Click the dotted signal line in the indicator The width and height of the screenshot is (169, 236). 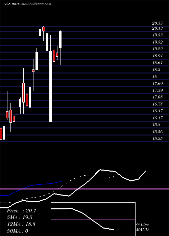point(57,189)
